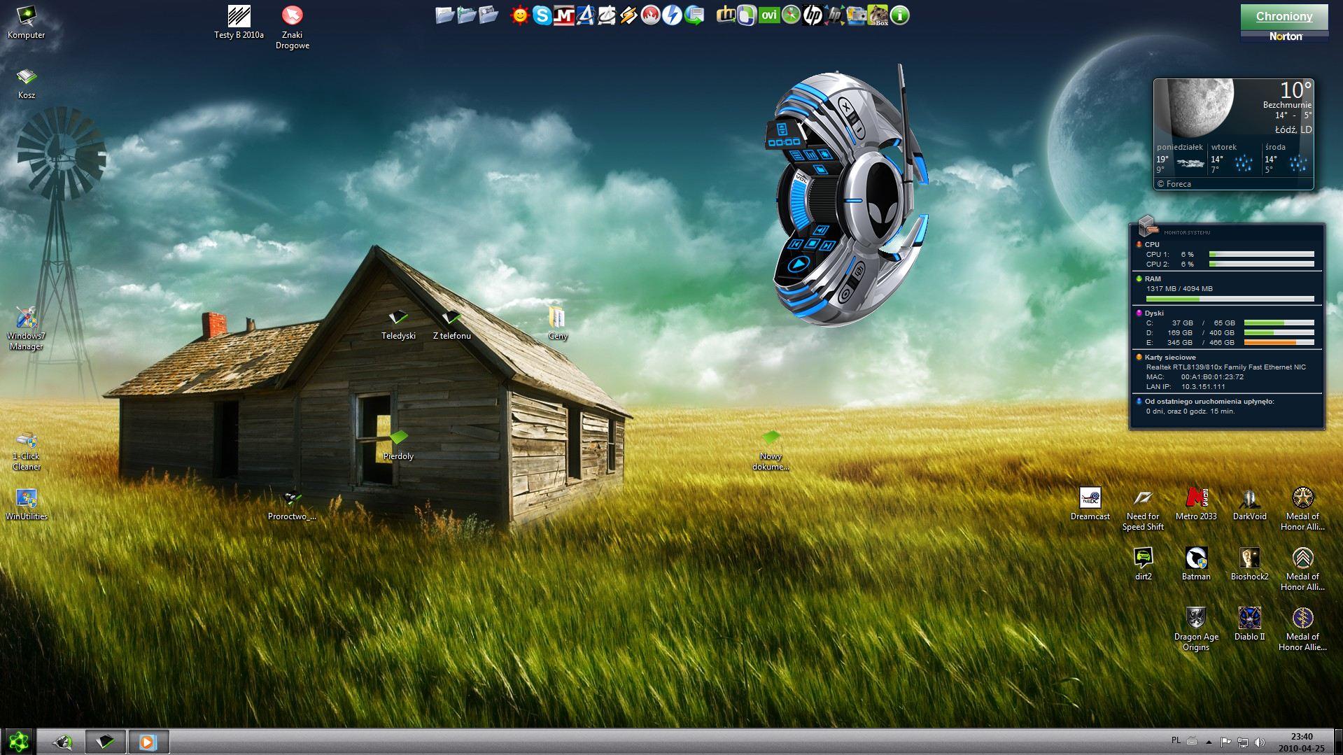The image size is (1343, 755).
Task: Show hidden tray icons arrow
Action: tap(1209, 742)
